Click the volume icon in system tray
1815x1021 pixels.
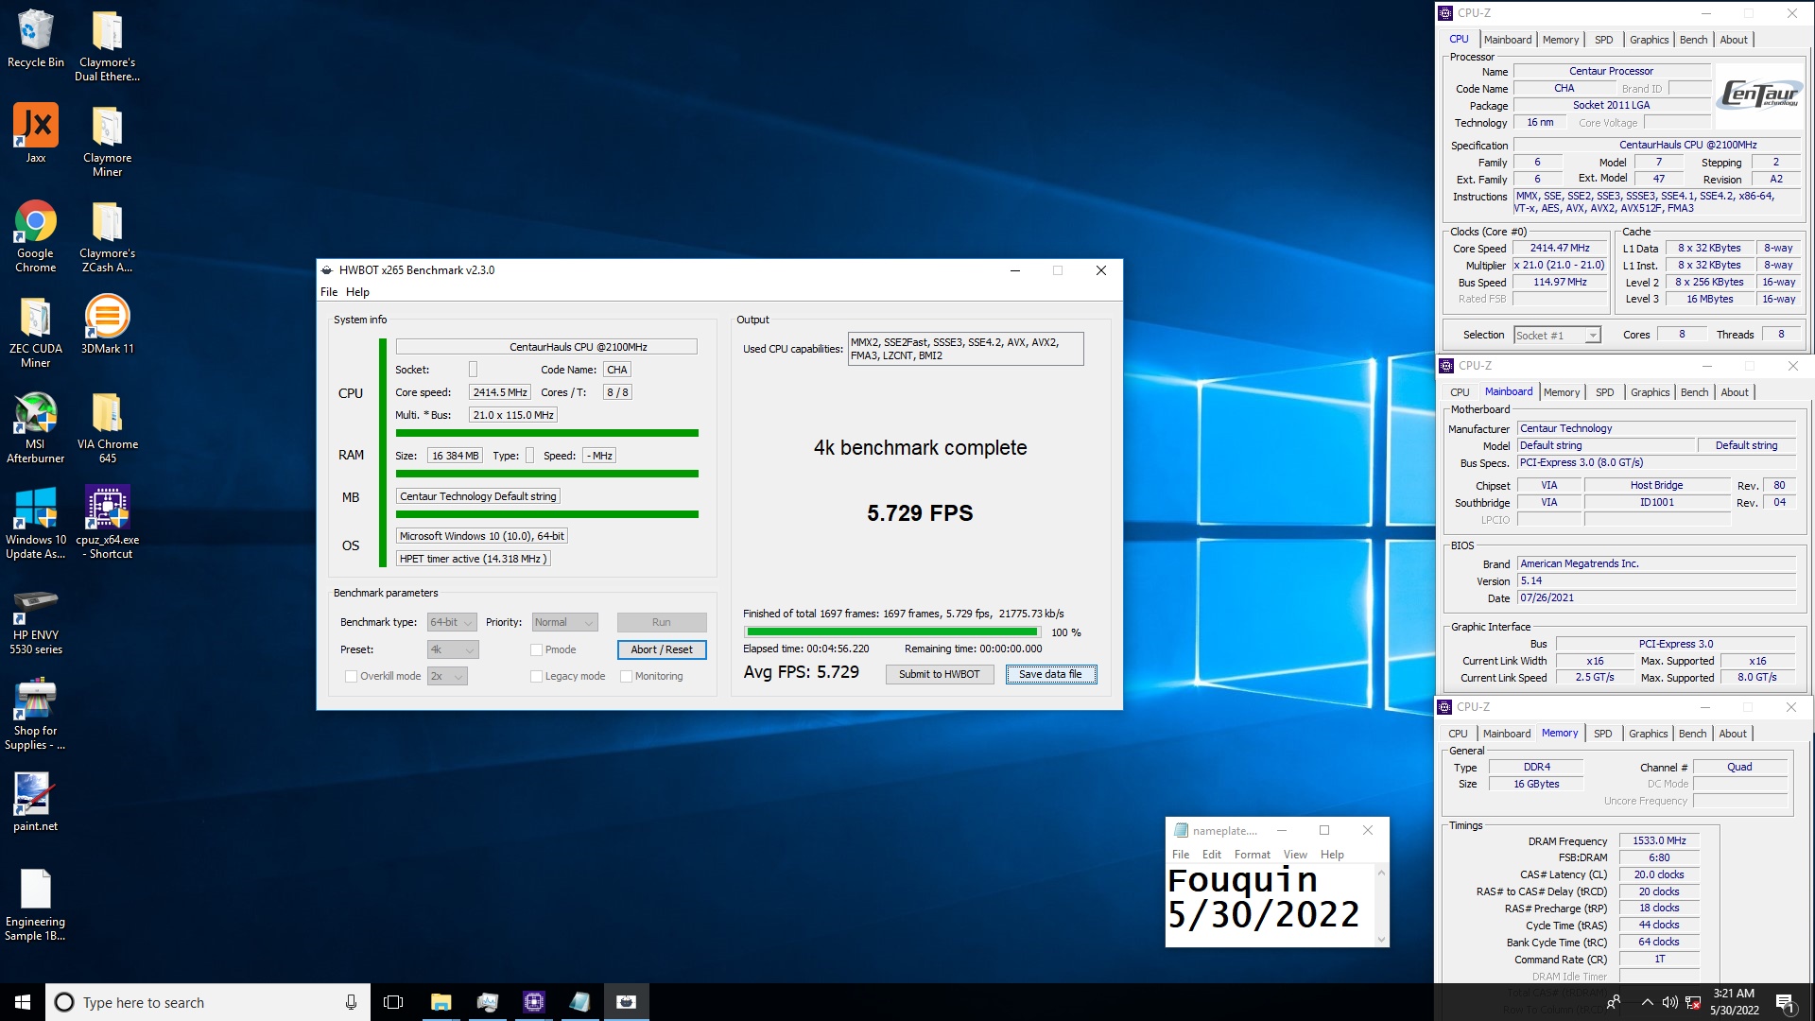[x=1669, y=1002]
